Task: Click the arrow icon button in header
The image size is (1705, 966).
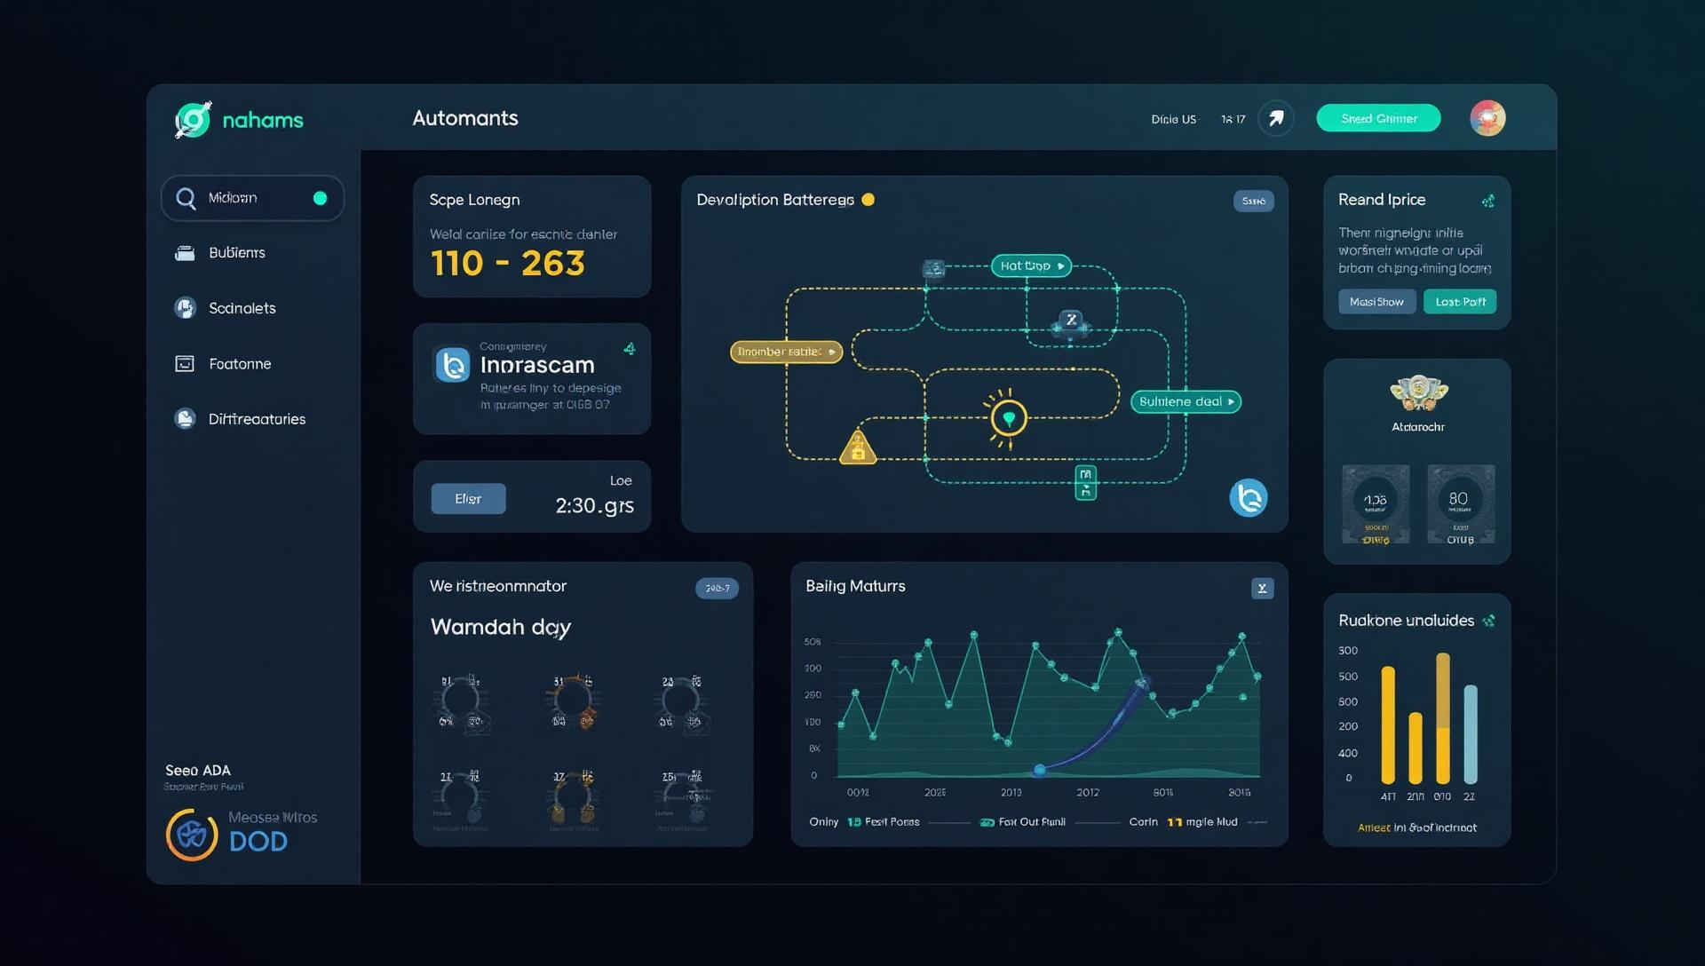Action: (x=1276, y=118)
